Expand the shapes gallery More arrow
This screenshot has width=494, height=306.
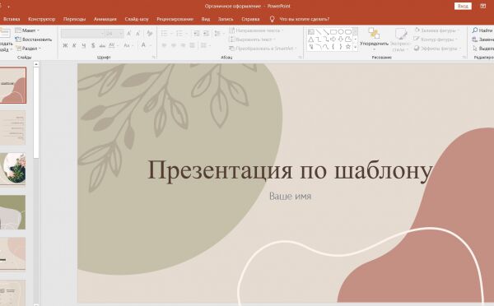356,47
